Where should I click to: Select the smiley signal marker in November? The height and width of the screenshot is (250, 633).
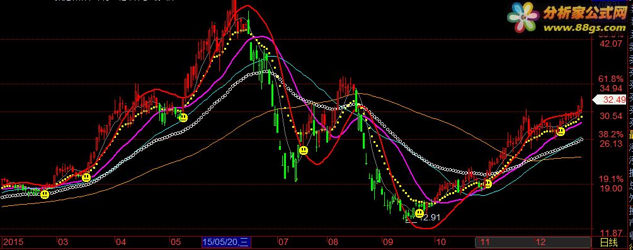coord(488,184)
